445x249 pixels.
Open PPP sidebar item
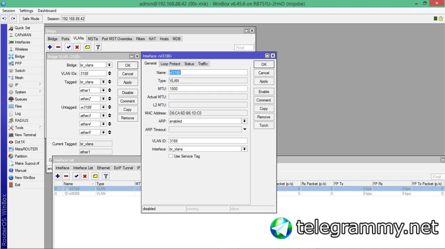point(18,63)
